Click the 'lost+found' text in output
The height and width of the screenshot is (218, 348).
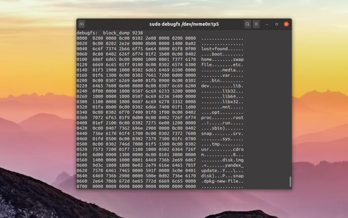(215, 49)
